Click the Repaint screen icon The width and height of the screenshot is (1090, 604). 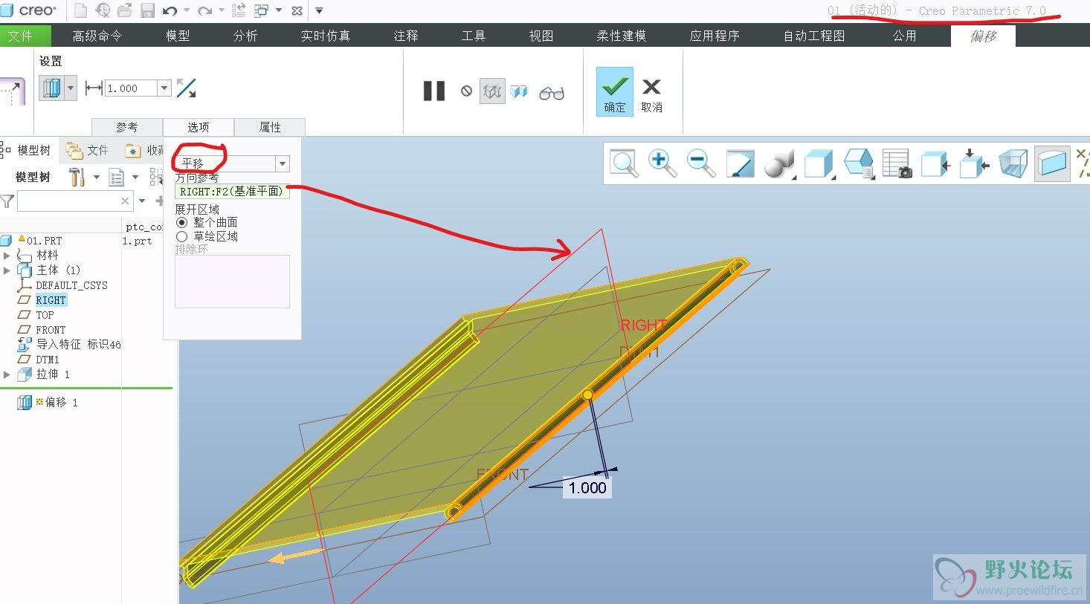pyautogui.click(x=741, y=163)
